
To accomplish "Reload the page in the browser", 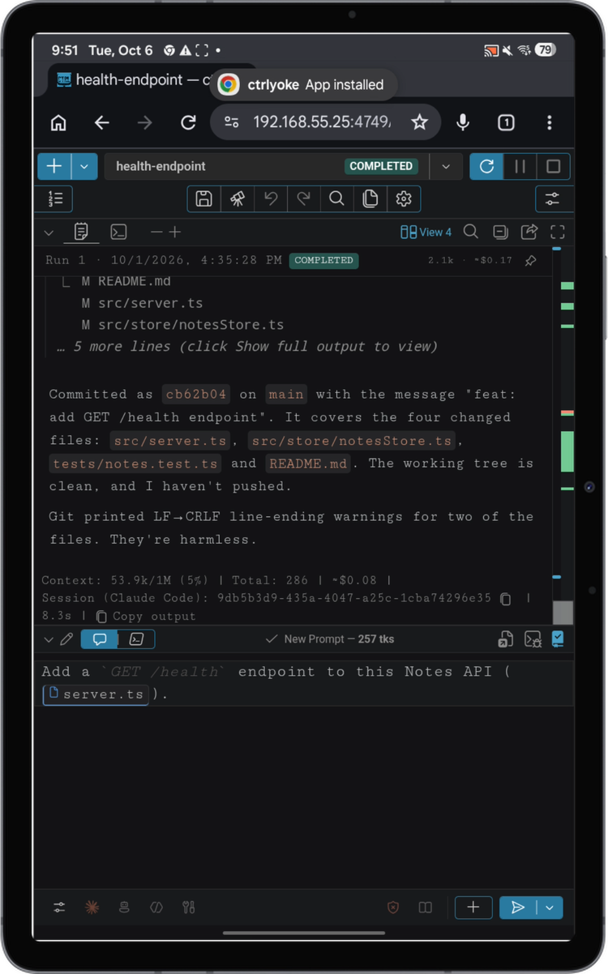I will [x=188, y=122].
